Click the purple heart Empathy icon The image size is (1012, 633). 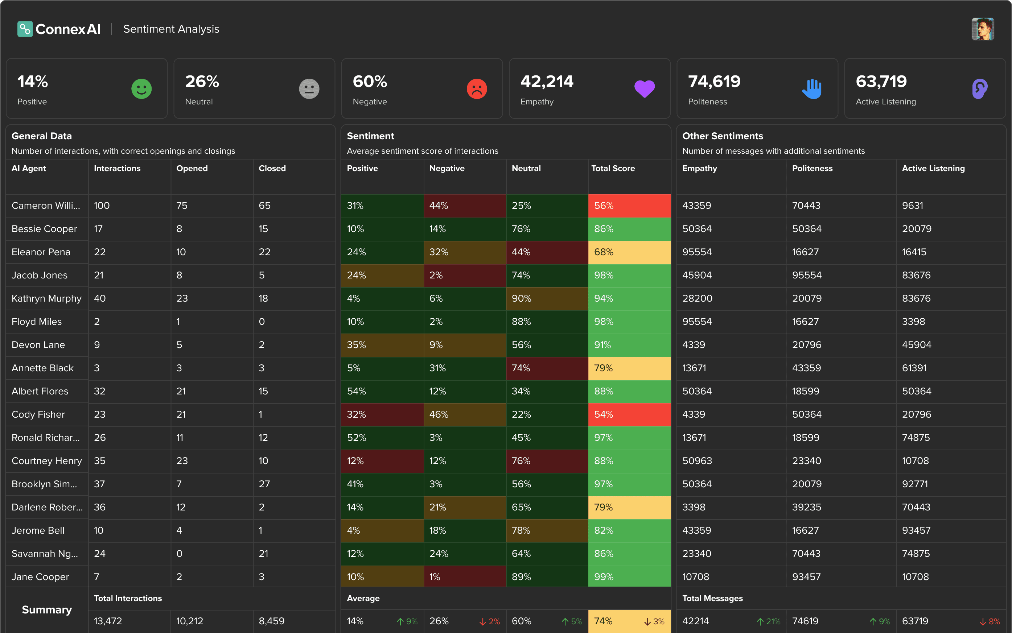[644, 89]
